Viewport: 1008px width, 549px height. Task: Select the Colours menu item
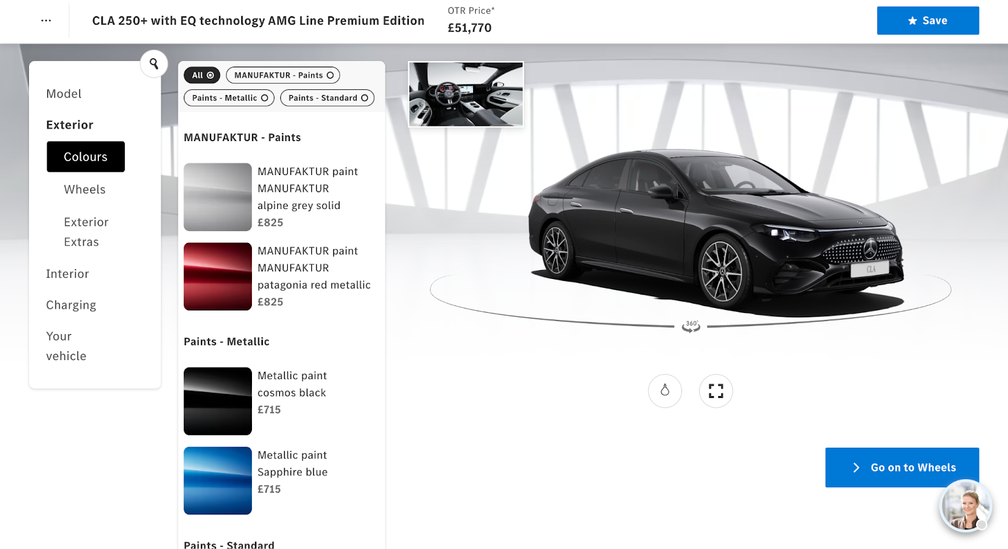pos(86,157)
